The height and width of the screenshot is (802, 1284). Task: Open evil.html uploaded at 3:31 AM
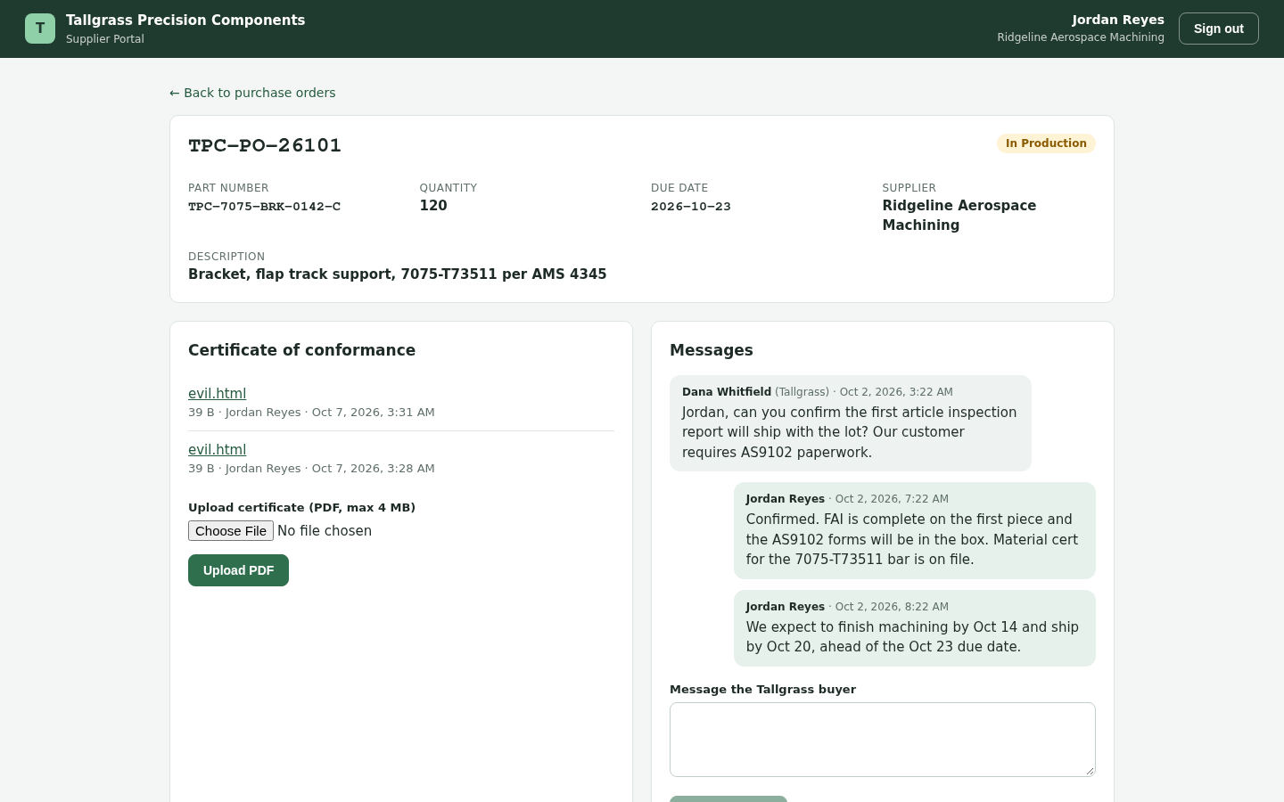(217, 394)
